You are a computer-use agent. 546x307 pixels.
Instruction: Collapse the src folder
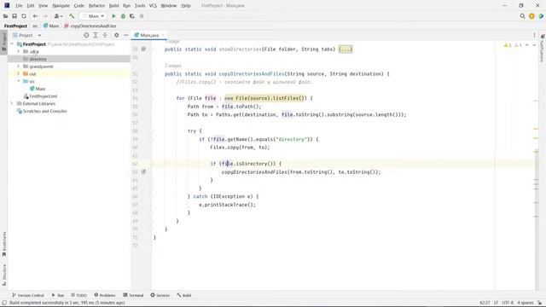point(19,81)
